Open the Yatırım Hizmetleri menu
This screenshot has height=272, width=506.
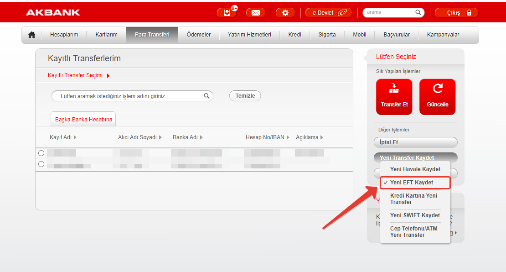tap(249, 35)
